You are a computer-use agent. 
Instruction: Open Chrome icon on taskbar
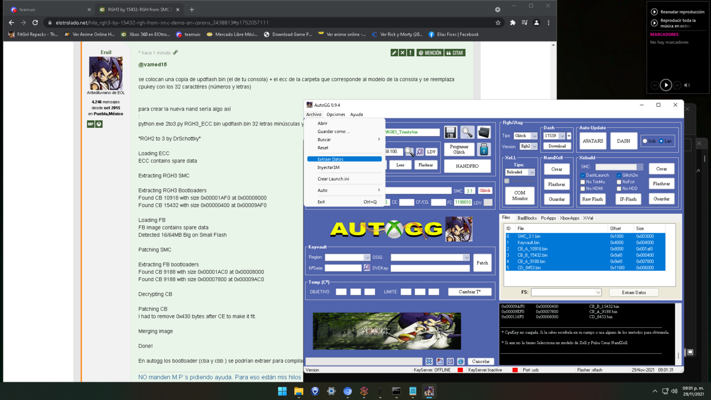[348, 391]
